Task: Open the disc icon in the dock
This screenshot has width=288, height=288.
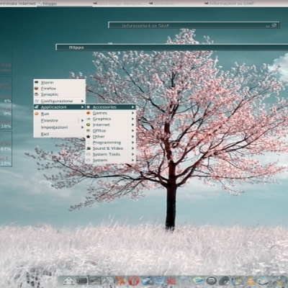Action: pyautogui.click(x=225, y=281)
